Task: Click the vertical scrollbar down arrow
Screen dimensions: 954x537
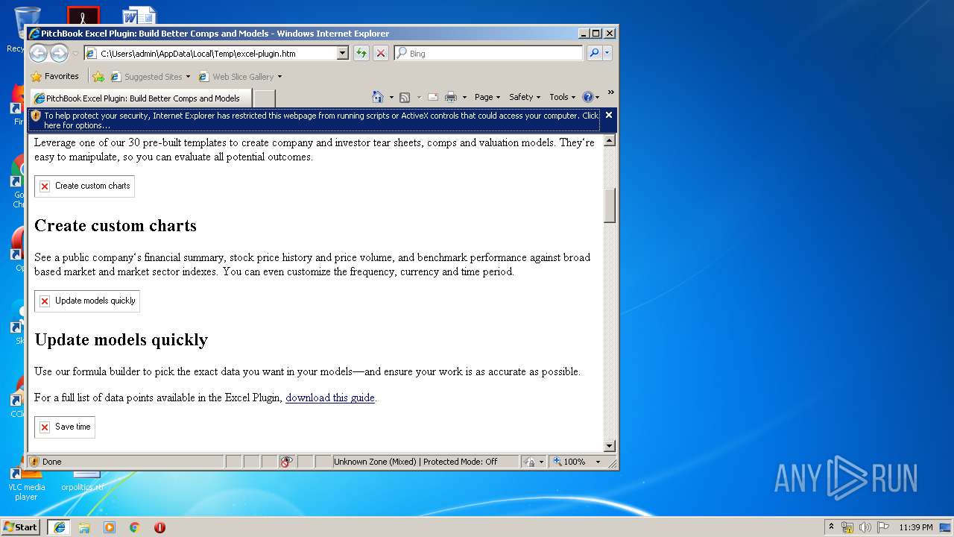Action: [610, 446]
